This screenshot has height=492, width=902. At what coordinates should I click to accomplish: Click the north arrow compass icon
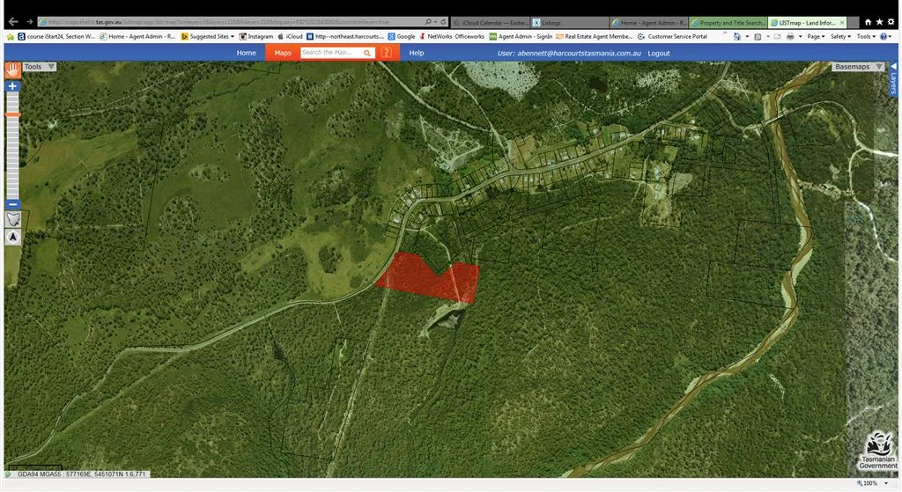click(12, 237)
